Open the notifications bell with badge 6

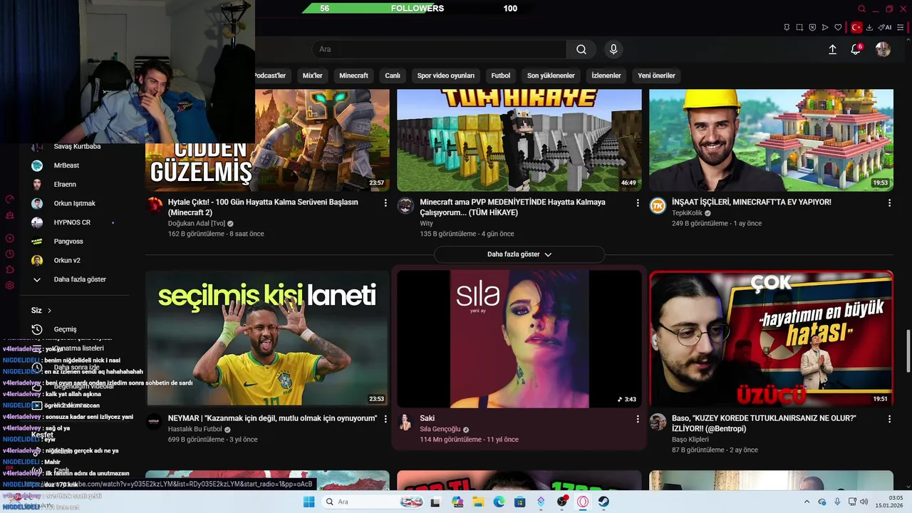pos(856,49)
